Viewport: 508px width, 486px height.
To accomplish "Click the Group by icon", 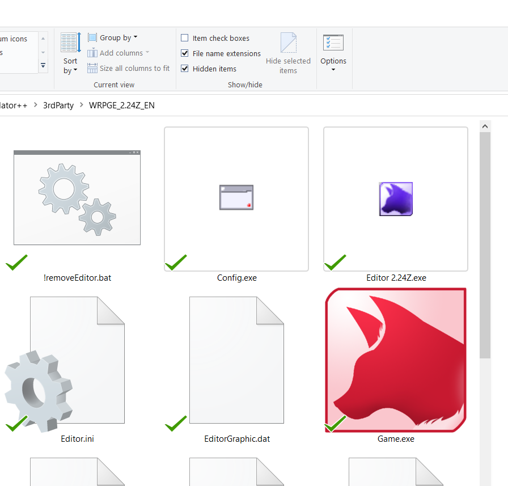I will 92,37.
